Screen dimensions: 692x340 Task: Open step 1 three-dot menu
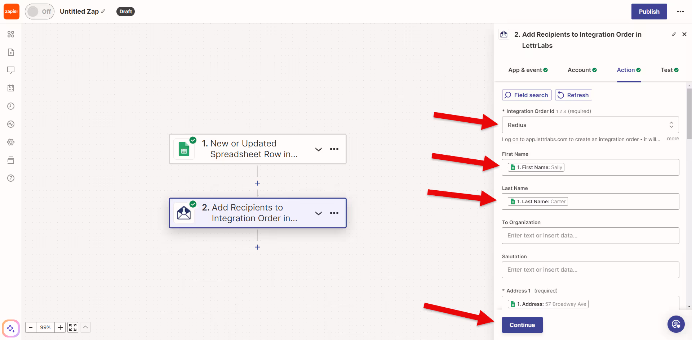pos(334,149)
